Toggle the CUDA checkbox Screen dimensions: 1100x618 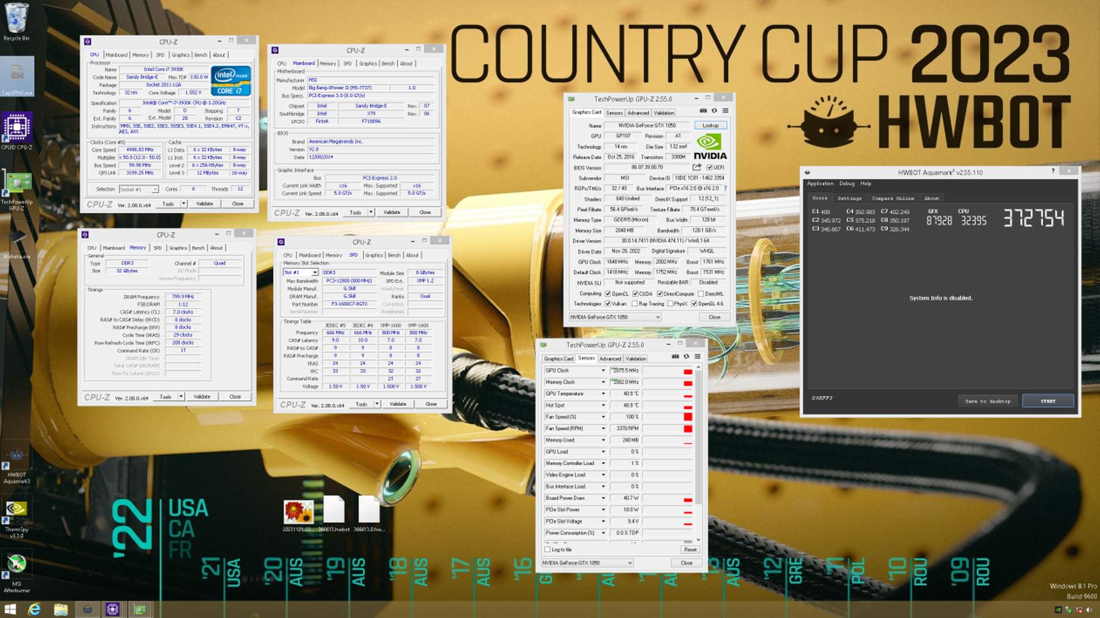[635, 294]
